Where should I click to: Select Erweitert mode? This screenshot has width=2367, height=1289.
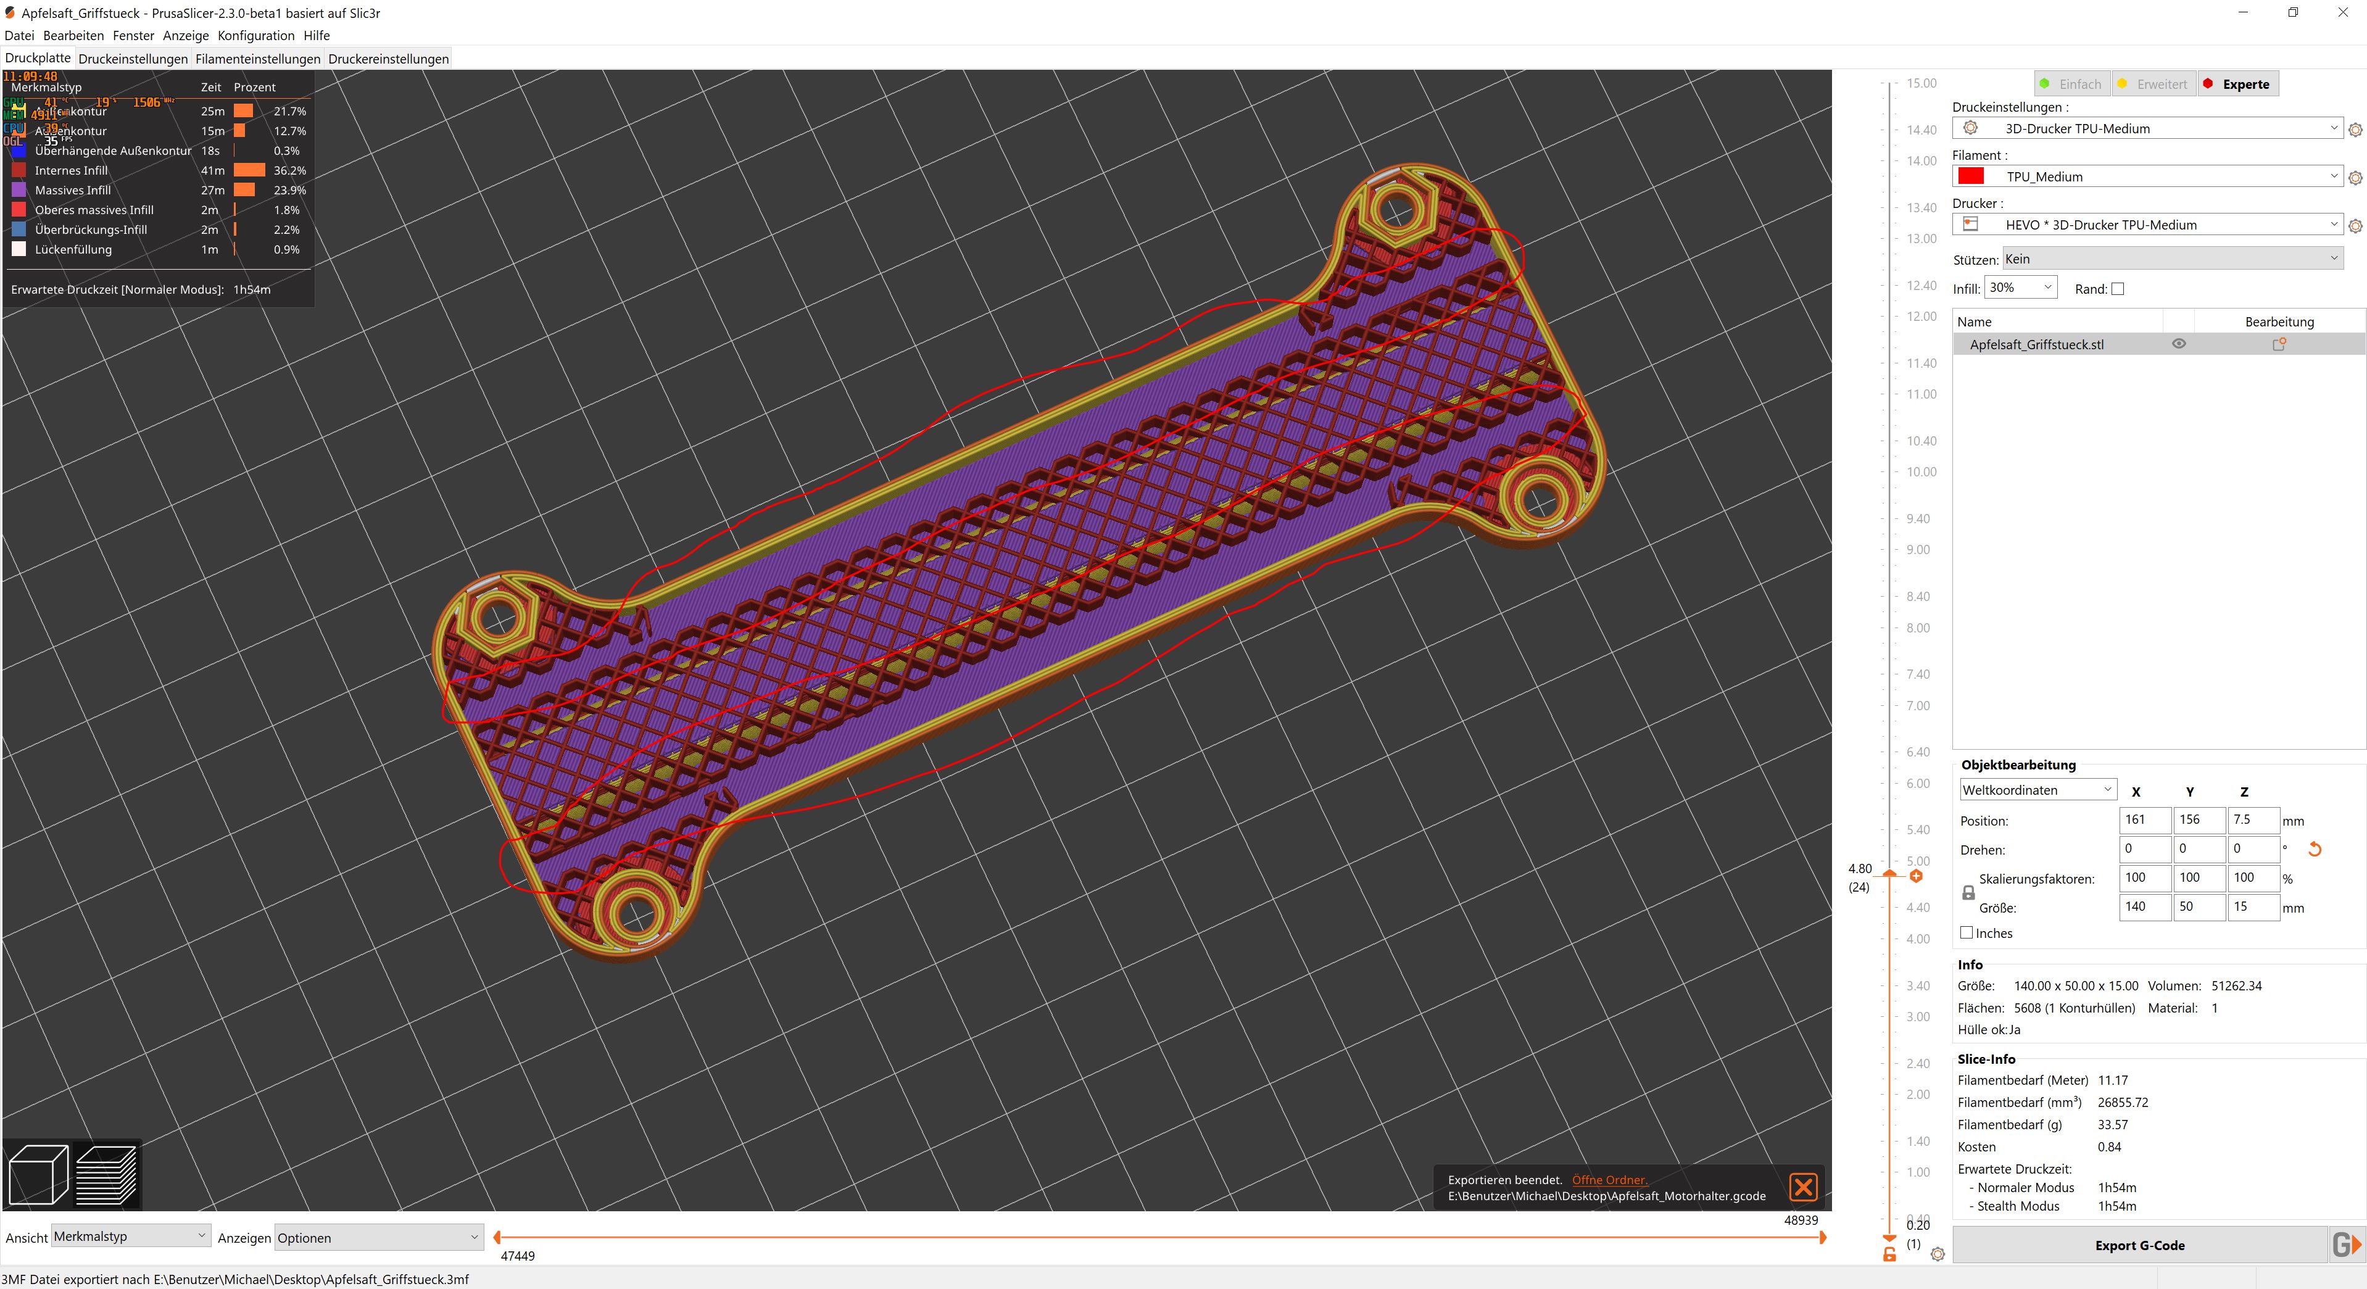pos(2153,83)
